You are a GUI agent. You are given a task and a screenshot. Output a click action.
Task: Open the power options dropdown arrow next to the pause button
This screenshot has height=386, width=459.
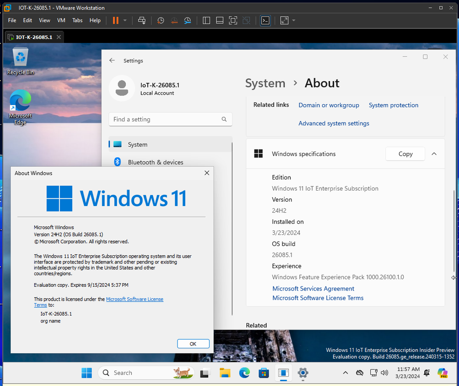coord(125,20)
